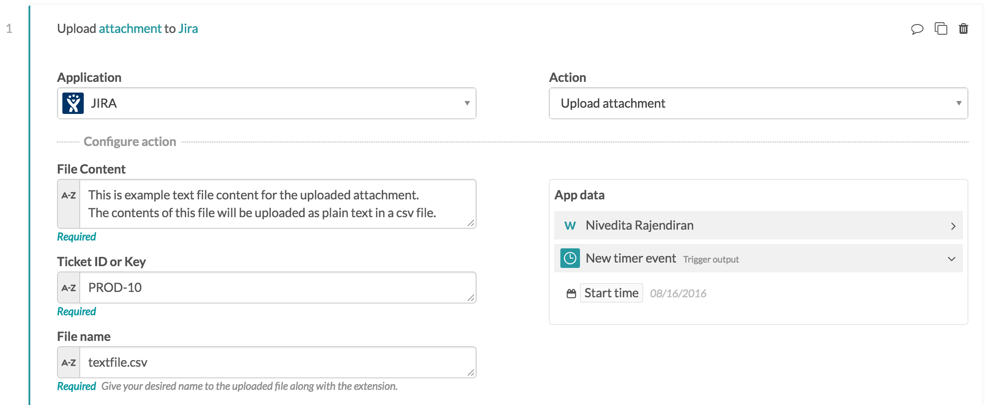988x405 pixels.
Task: Click the 08/16/2016 sample date text
Action: [x=678, y=293]
